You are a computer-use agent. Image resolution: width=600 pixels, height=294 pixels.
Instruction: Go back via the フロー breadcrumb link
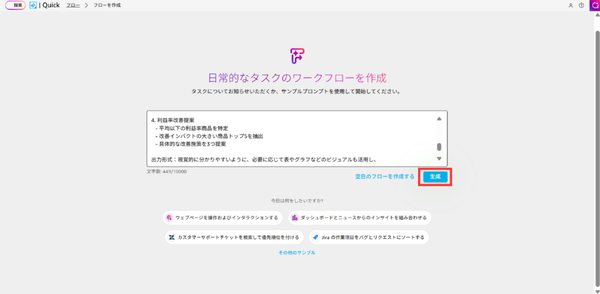click(x=73, y=5)
